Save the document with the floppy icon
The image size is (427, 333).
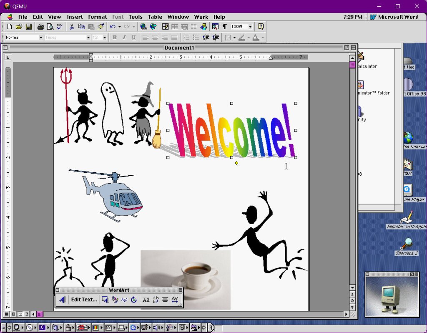click(x=29, y=27)
